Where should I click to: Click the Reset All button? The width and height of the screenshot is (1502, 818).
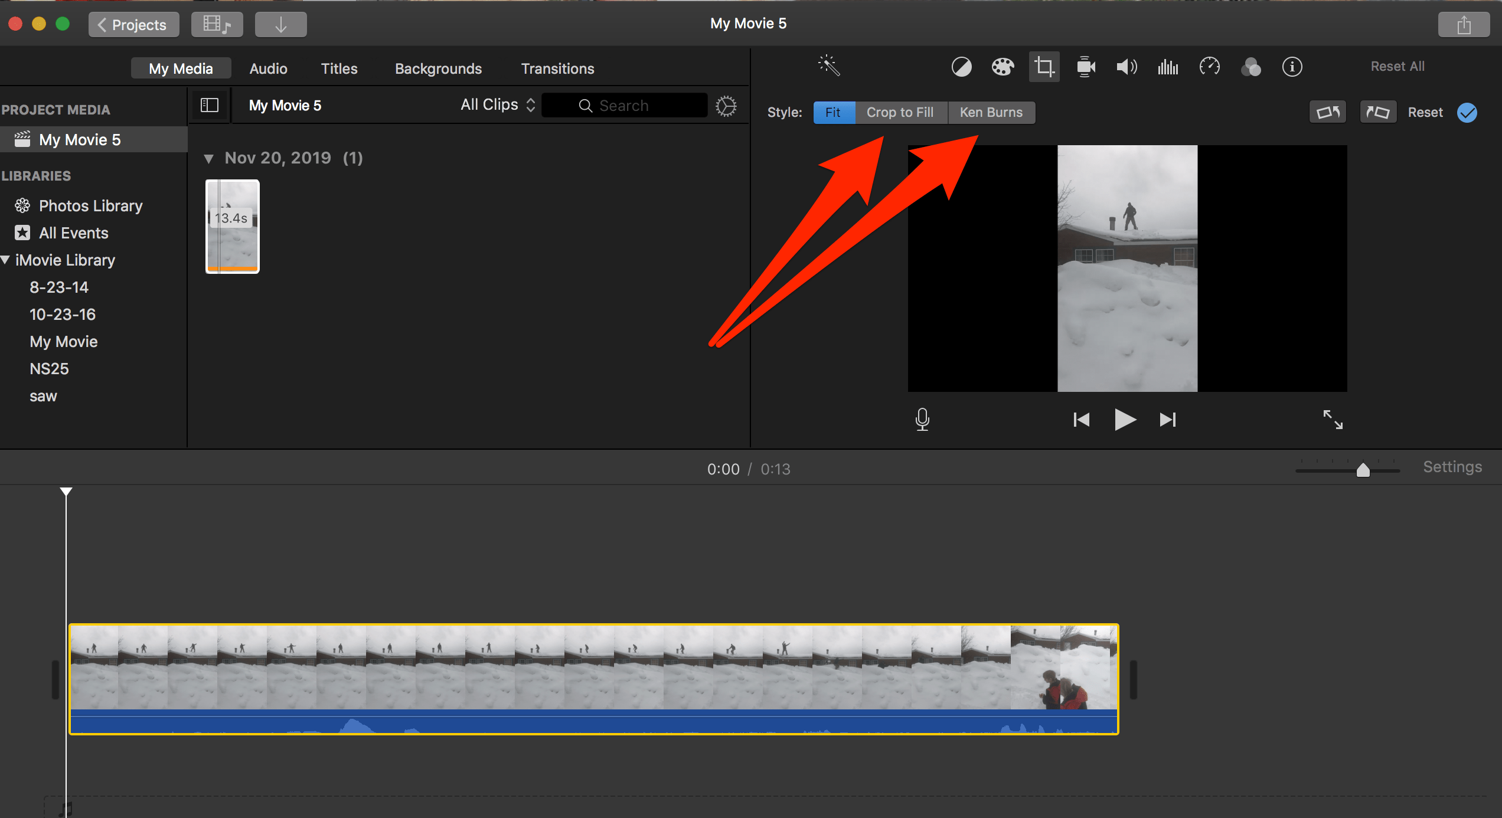[1397, 66]
